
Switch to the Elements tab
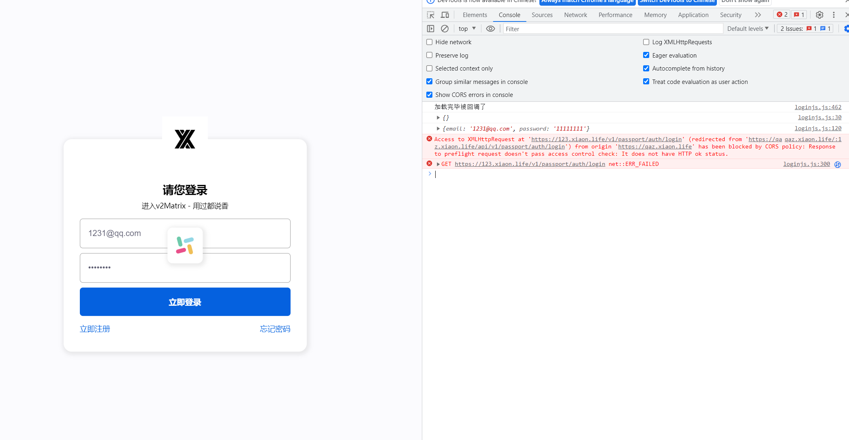[475, 15]
